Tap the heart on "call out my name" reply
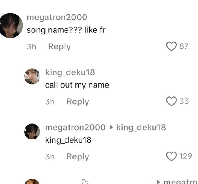The height and width of the screenshot is (184, 198). (x=171, y=102)
